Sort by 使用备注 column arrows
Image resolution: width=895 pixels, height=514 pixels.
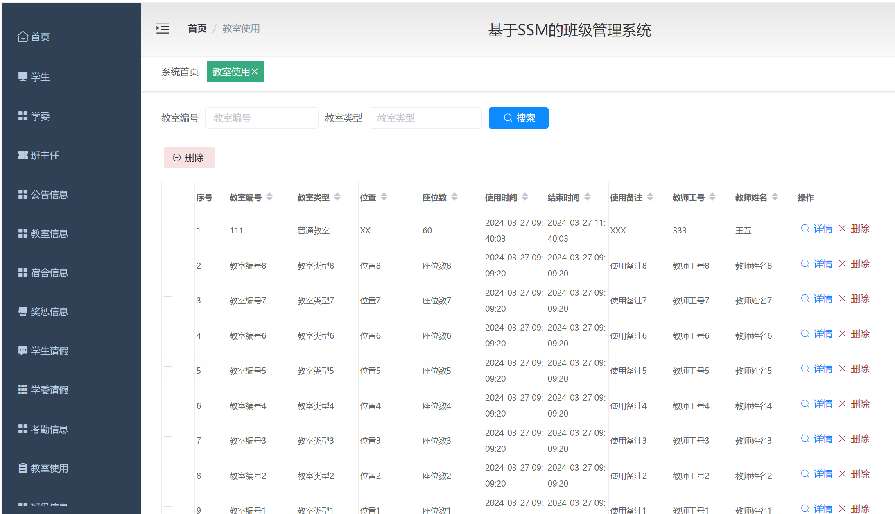pos(650,197)
